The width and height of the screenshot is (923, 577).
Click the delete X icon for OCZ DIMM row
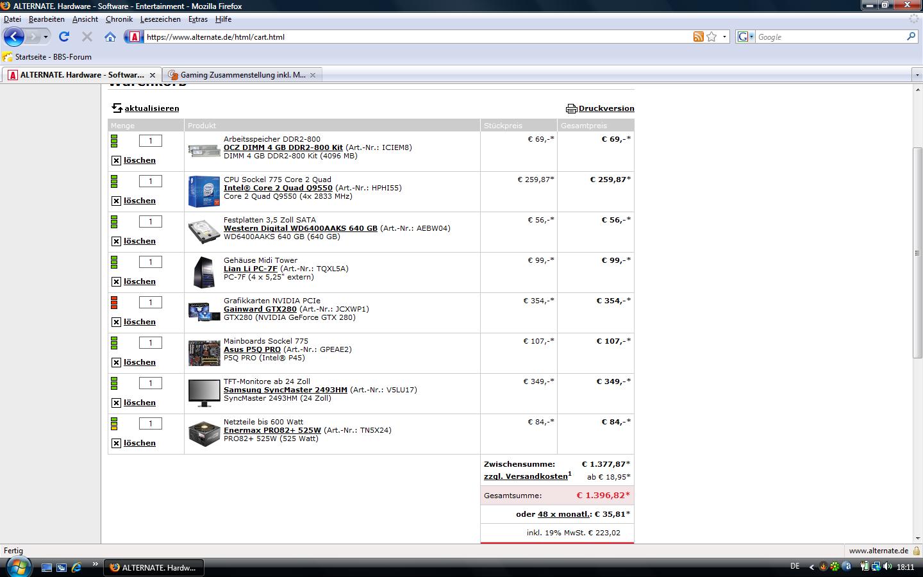116,160
